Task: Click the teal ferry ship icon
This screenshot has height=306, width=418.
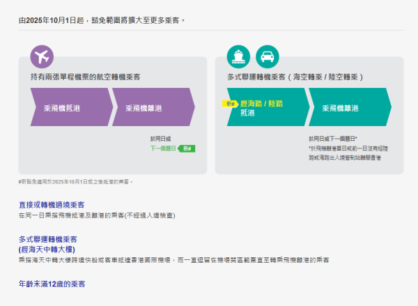Action: (238, 57)
